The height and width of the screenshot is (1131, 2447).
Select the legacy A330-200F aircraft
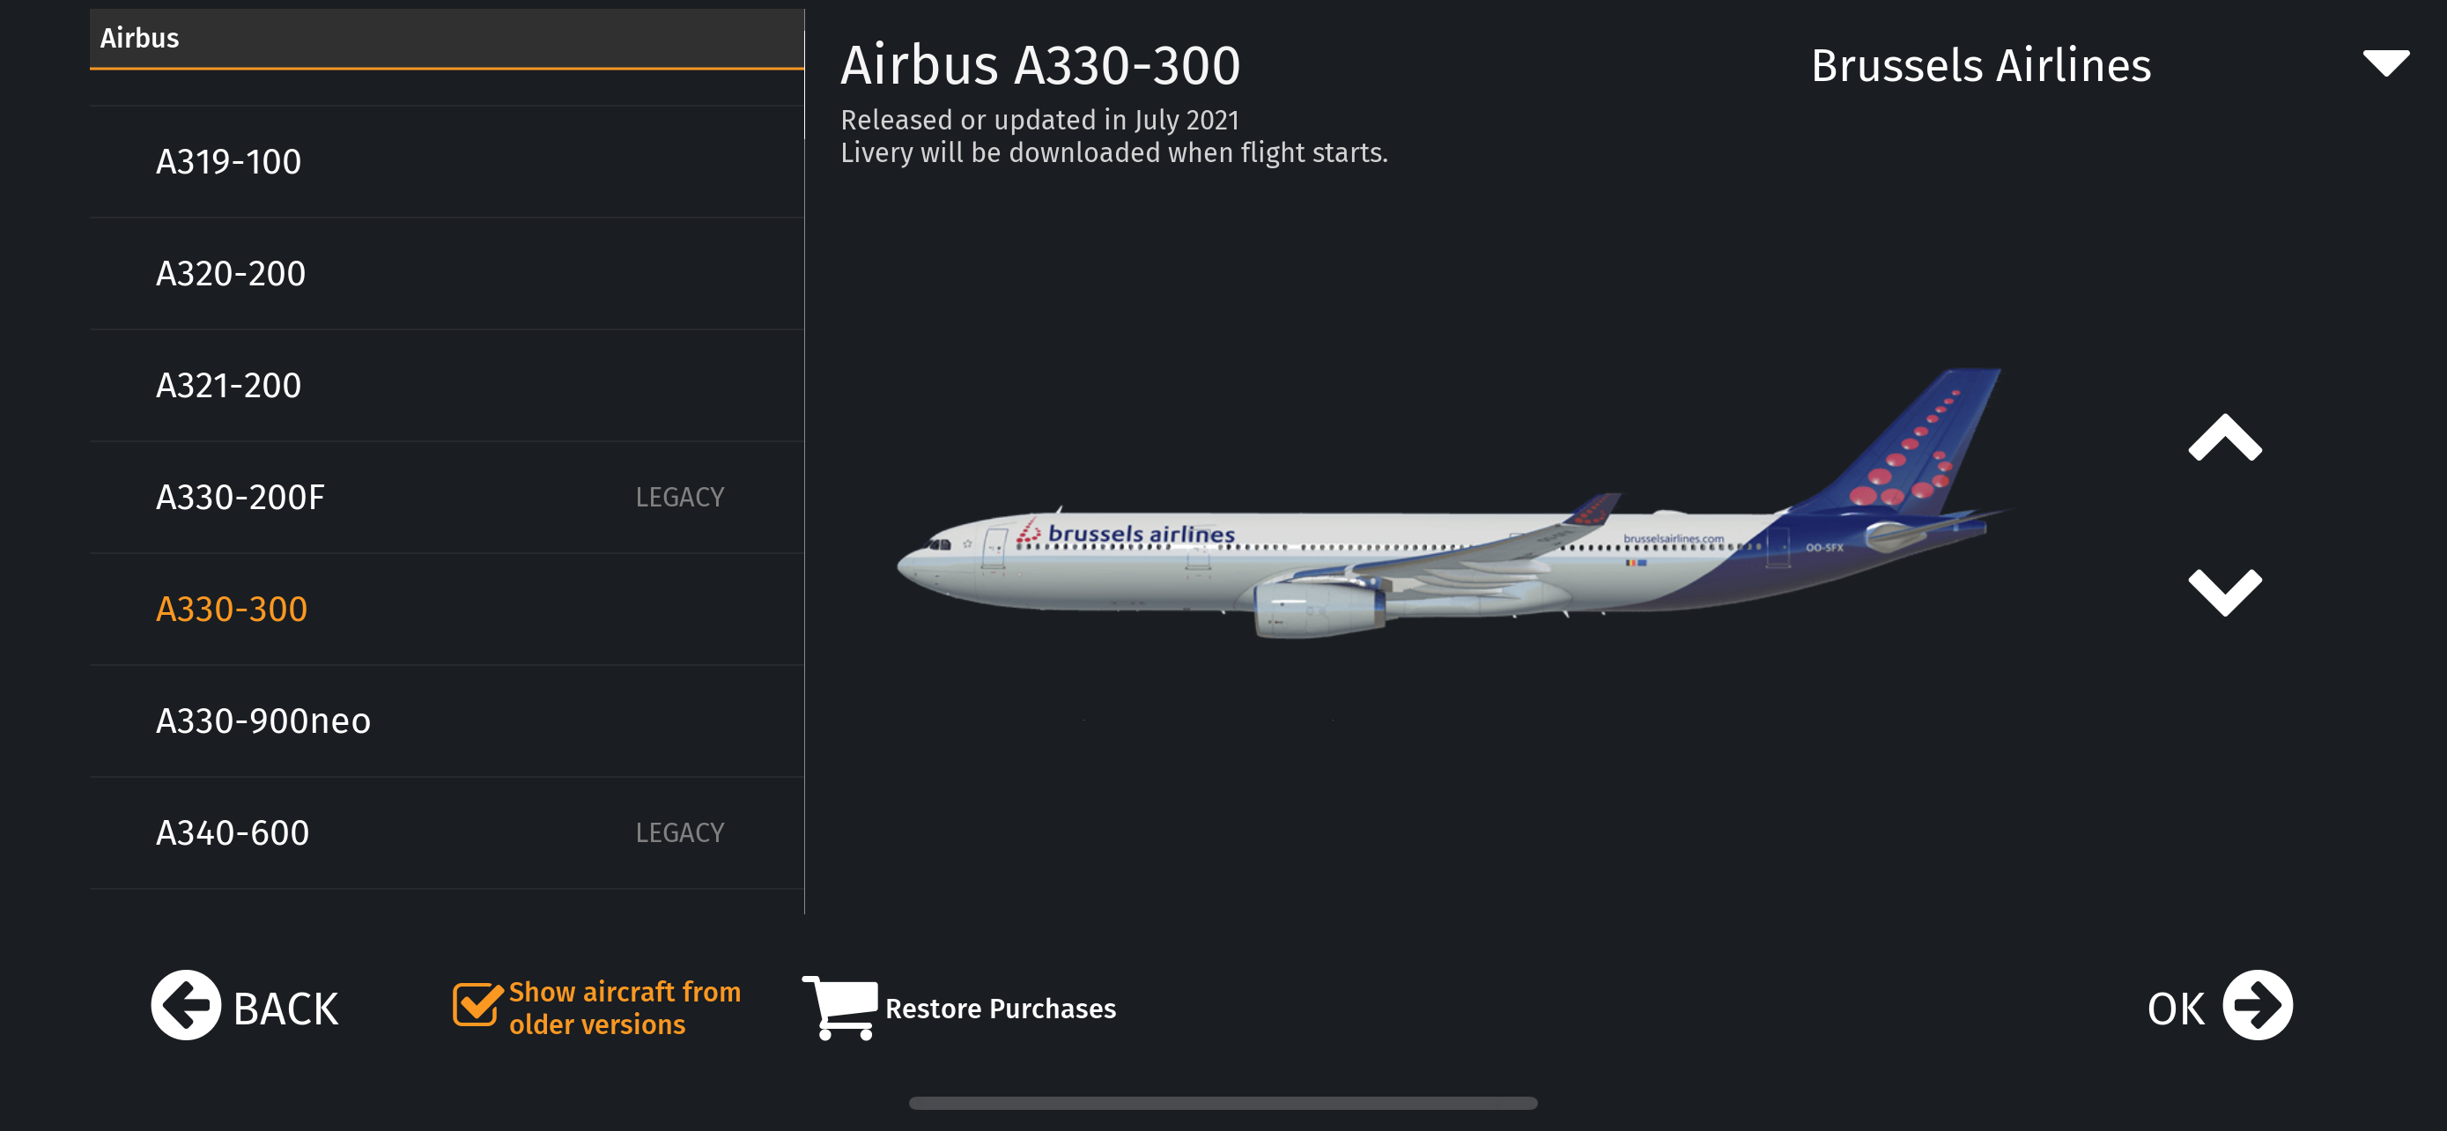click(240, 498)
